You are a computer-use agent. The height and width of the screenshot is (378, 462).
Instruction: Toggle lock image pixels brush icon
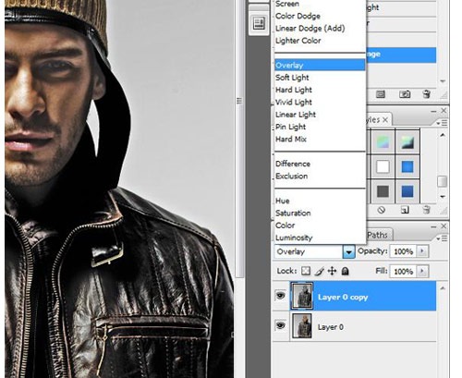click(319, 271)
